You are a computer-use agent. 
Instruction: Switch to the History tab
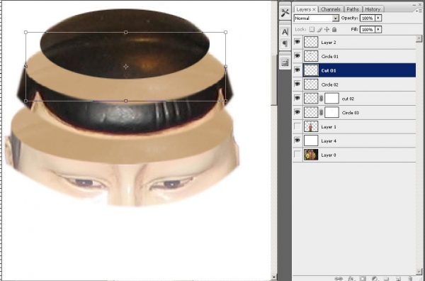(373, 9)
